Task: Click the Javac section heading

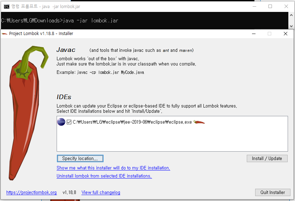Action: [66, 50]
